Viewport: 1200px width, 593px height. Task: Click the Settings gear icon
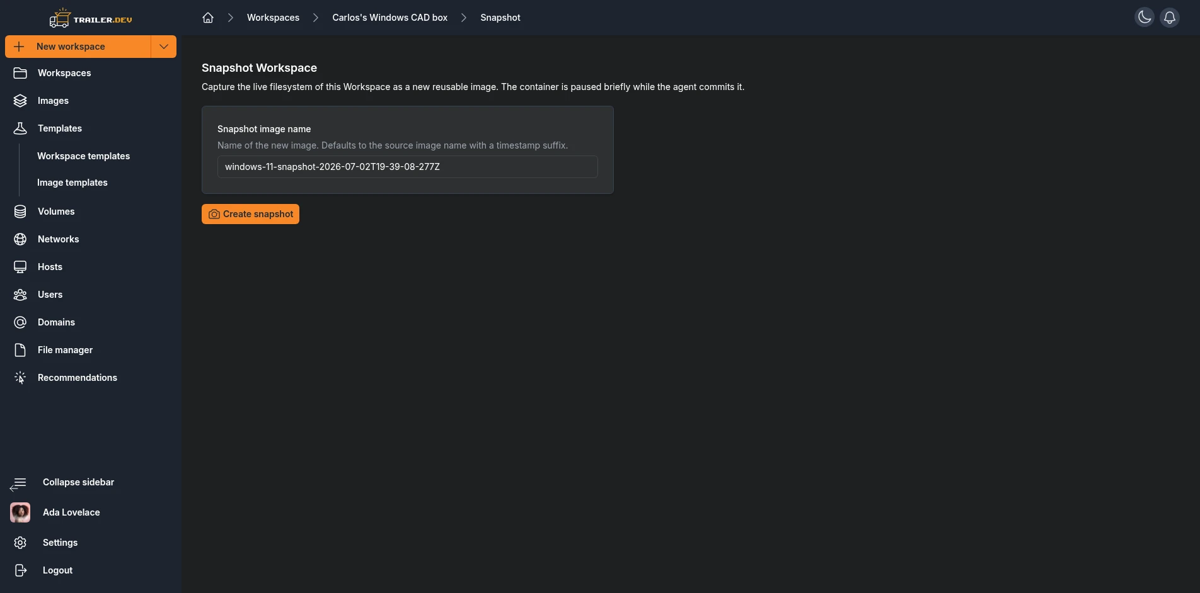(20, 543)
